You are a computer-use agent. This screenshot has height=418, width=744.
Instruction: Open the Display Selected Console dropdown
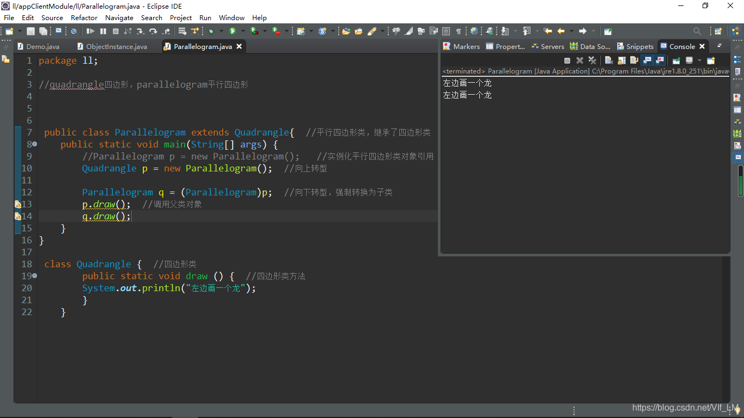tap(700, 60)
